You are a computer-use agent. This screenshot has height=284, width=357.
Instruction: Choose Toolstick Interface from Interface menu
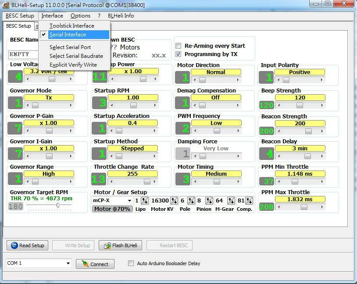point(74,26)
